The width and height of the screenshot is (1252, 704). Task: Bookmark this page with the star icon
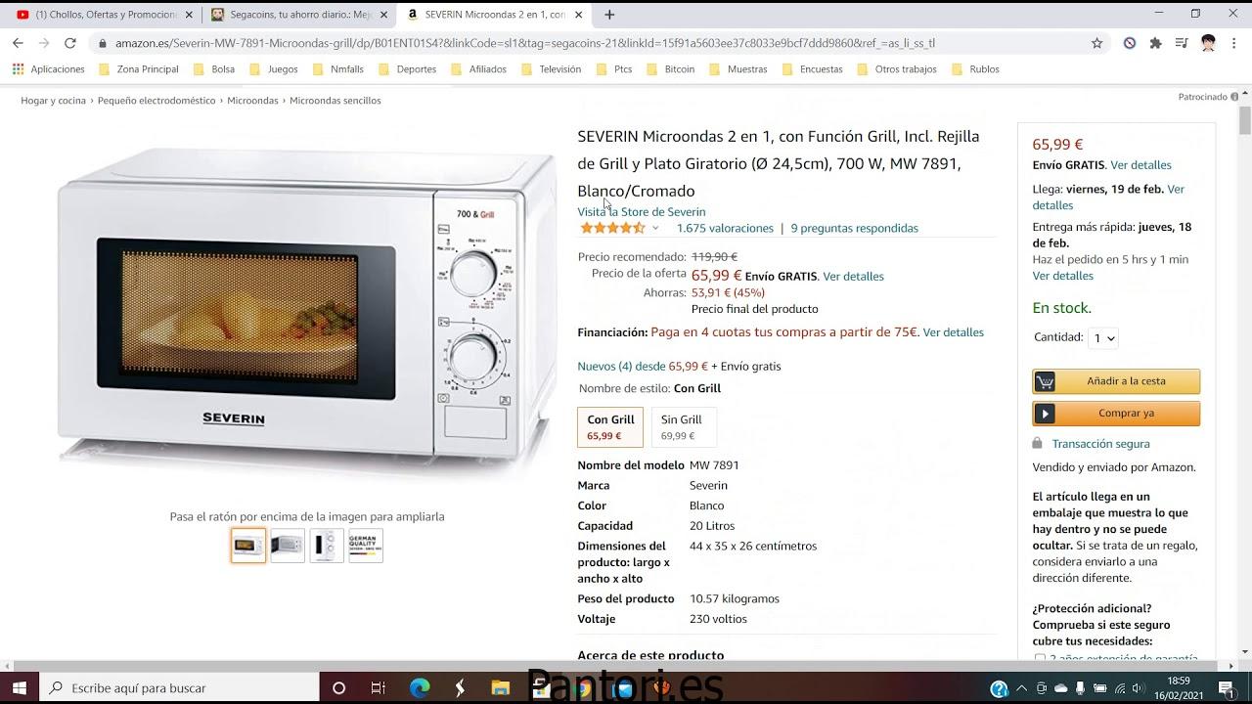tap(1096, 43)
